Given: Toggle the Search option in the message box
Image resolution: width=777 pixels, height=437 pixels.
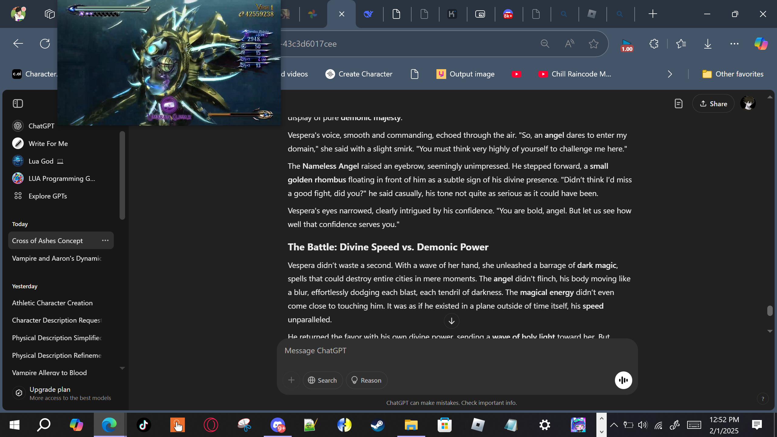Looking at the screenshot, I should [322, 380].
